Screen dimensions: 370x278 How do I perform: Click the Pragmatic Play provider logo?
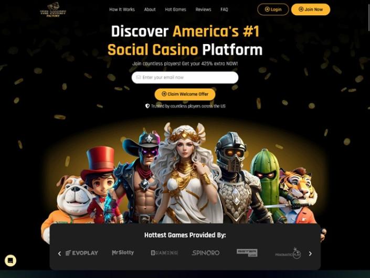pos(288,253)
